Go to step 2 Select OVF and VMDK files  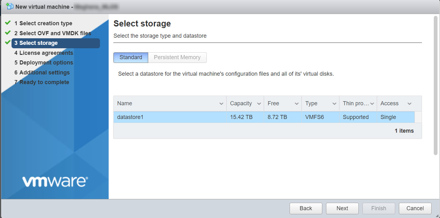pos(53,33)
